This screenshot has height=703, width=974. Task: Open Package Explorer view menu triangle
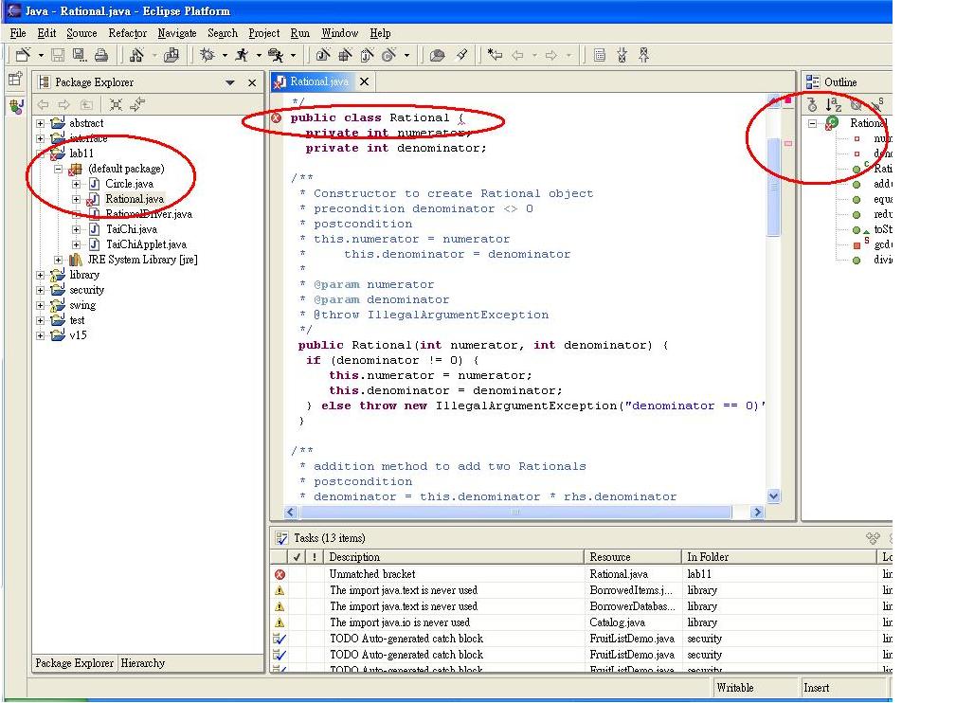tap(230, 82)
